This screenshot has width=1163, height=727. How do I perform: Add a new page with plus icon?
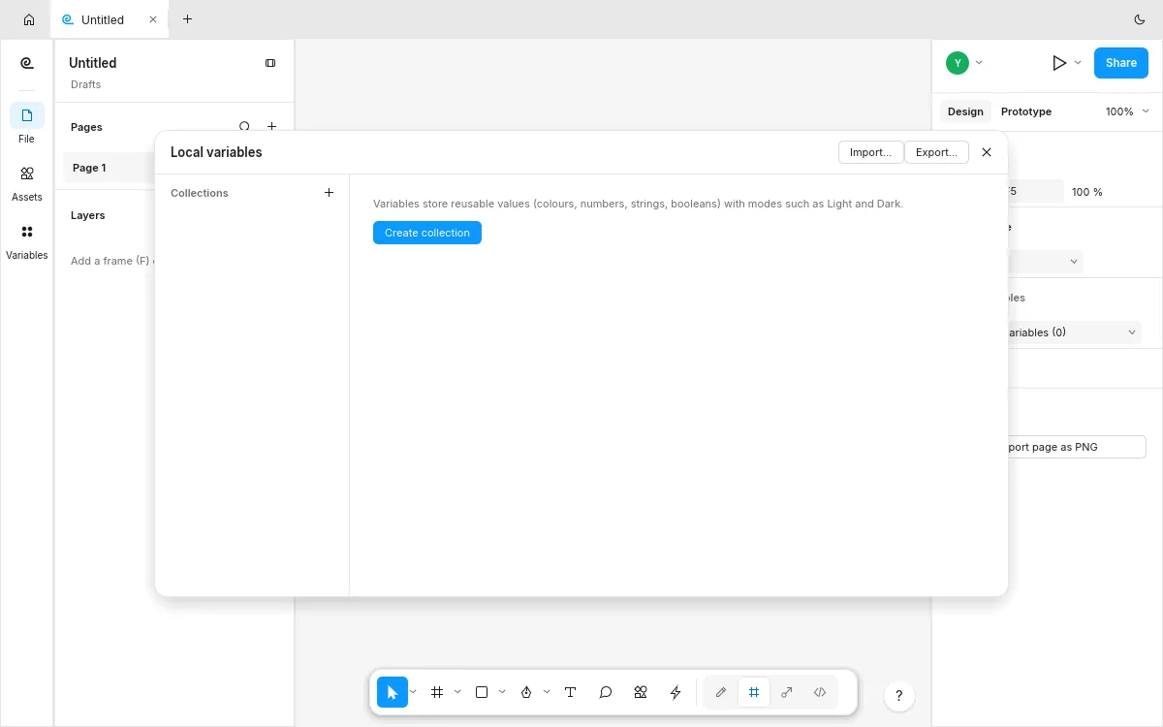coord(272,127)
